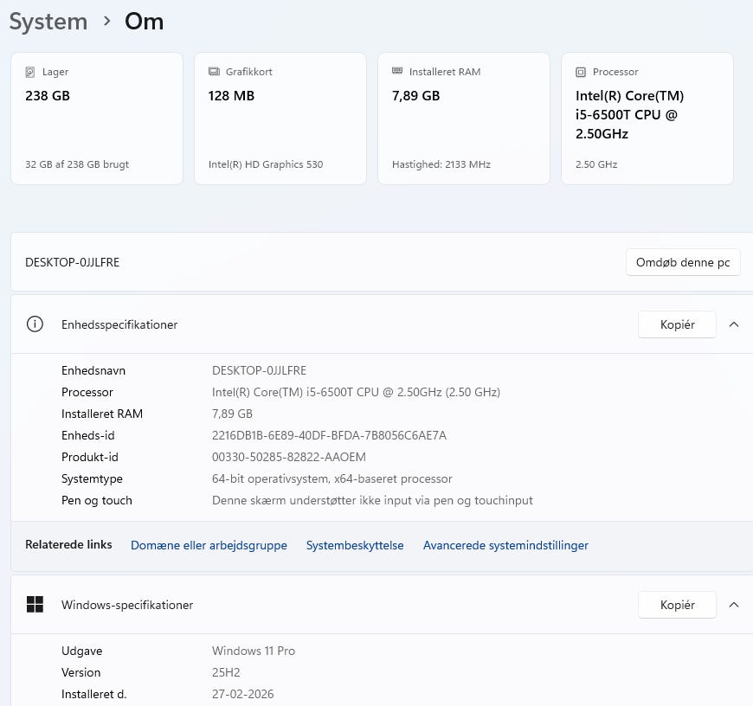
Task: Click the RAM icon beside Installeret RAM
Action: click(x=397, y=72)
